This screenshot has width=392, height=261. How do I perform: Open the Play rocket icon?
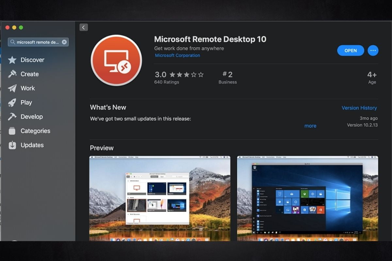(12, 103)
